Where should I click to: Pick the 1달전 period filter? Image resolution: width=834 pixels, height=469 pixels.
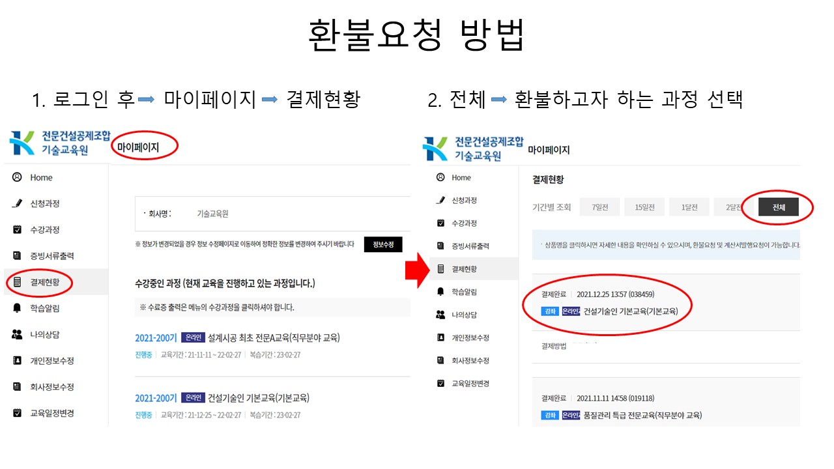point(689,207)
